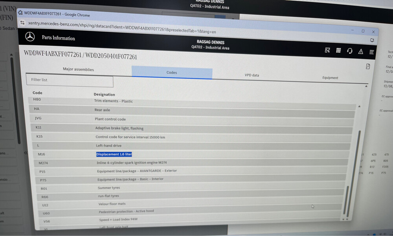The height and width of the screenshot is (236, 393).
Task: Click the M16 code cell
Action: [41, 154]
